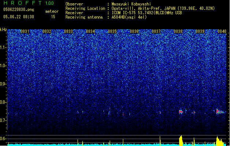Click the file name 0506220830.png
This screenshot has width=230, height=146.
tap(19, 10)
